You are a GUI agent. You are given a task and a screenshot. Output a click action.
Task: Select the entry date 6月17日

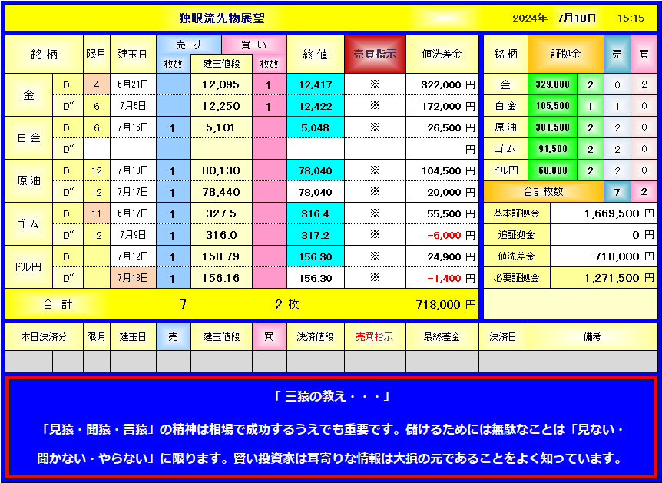click(133, 213)
